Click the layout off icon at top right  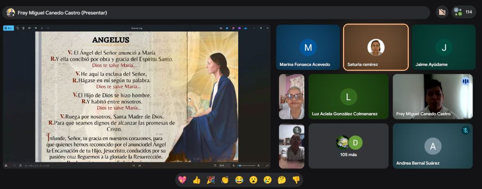(442, 12)
